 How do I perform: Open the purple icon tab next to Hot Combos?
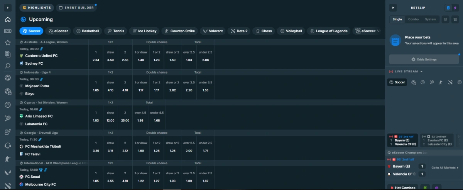[x=436, y=188]
